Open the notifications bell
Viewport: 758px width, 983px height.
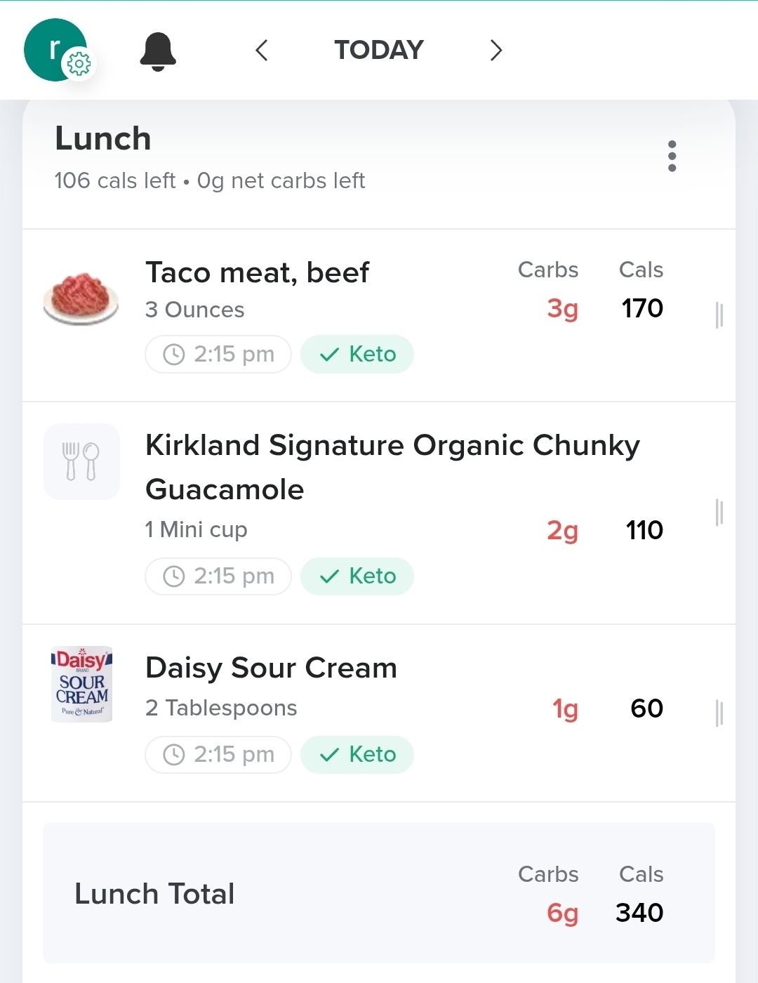[x=158, y=51]
